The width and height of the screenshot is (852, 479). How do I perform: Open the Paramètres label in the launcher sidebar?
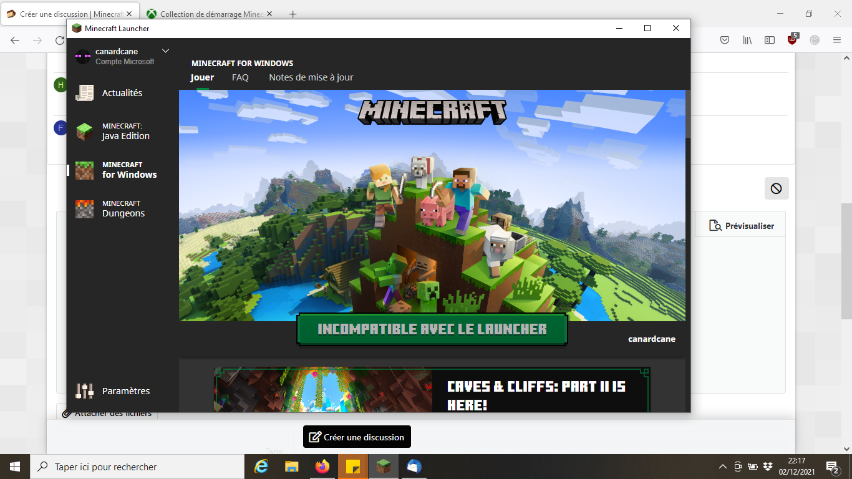point(126,391)
